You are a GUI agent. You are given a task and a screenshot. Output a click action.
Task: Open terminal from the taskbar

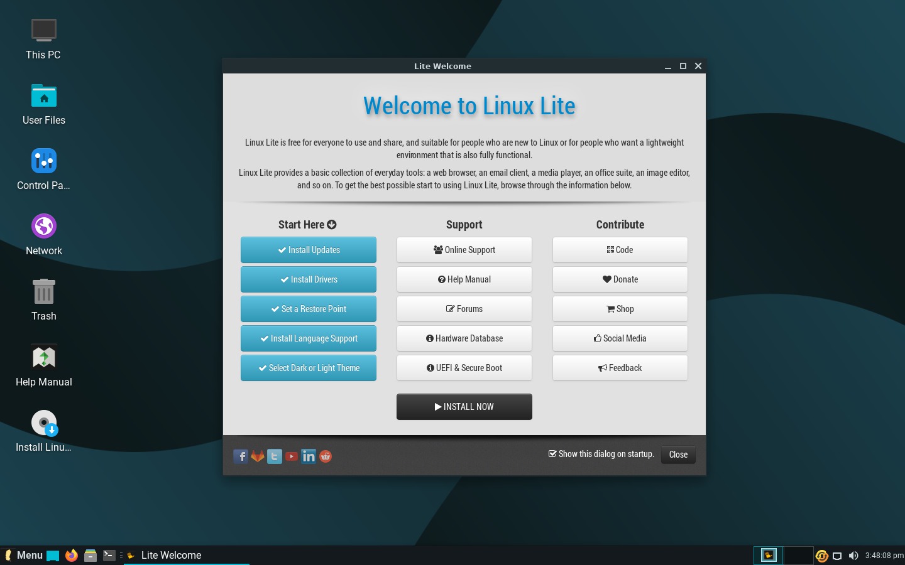point(109,556)
